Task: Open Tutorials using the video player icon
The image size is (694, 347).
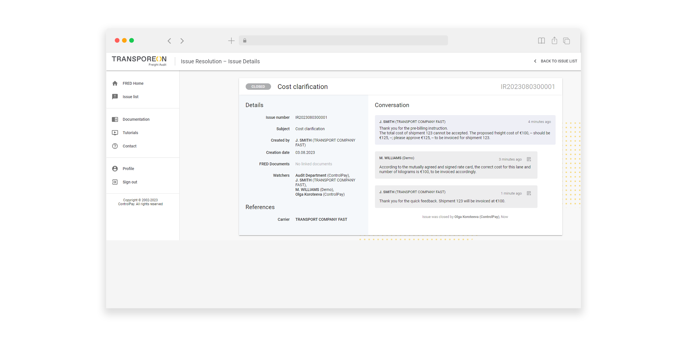Action: tap(115, 132)
